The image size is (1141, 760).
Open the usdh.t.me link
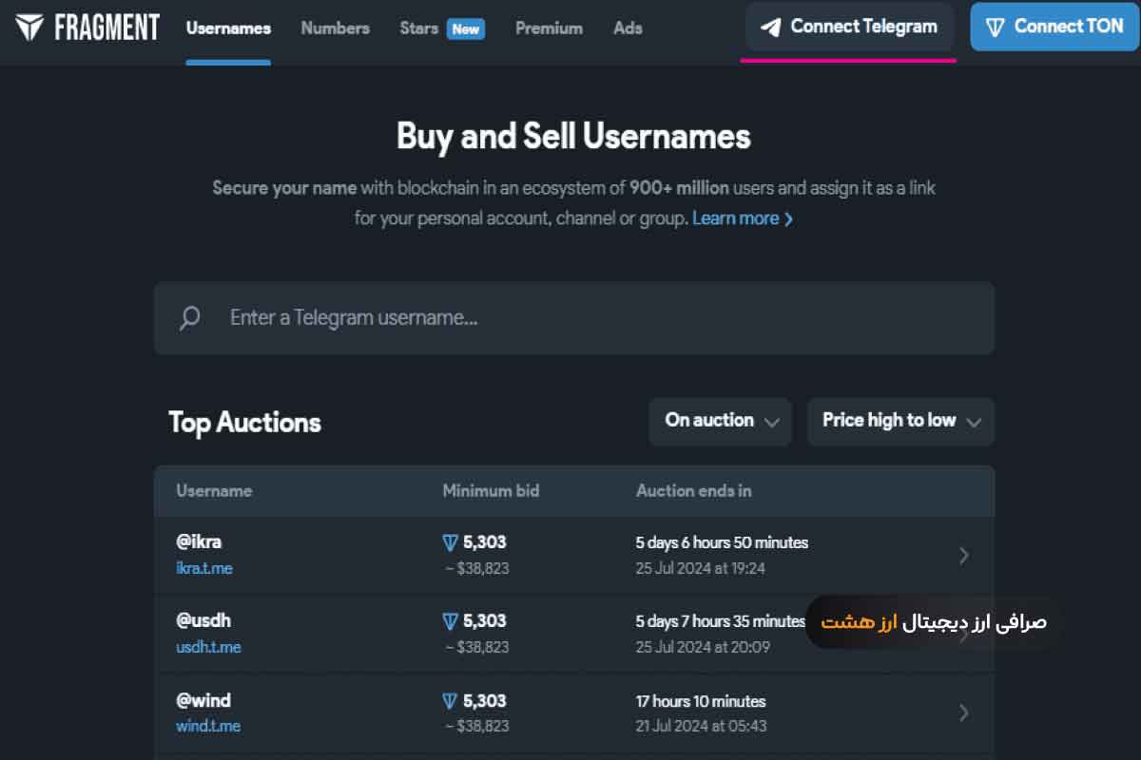(x=208, y=647)
